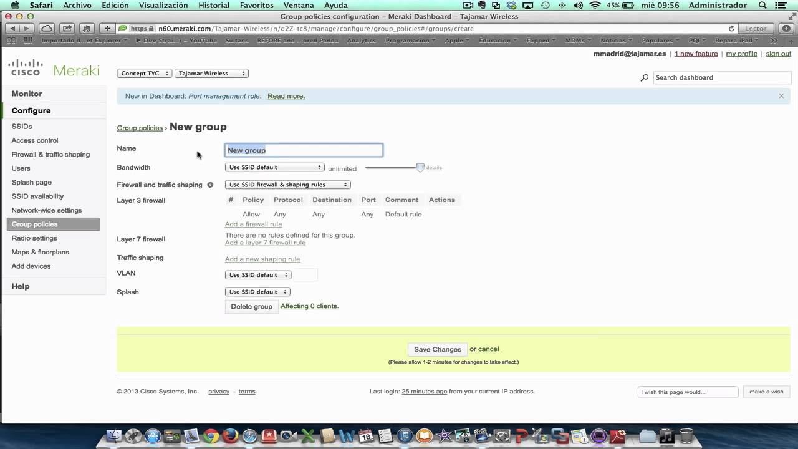Open the Trash in the Dock
Image resolution: width=798 pixels, height=449 pixels.
click(686, 436)
